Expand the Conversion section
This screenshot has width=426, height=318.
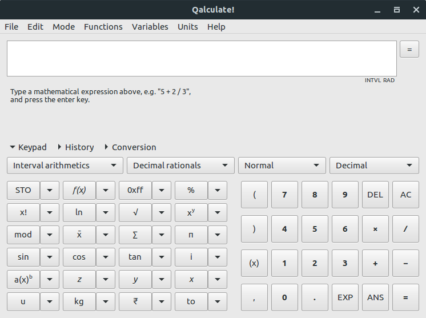click(131, 147)
